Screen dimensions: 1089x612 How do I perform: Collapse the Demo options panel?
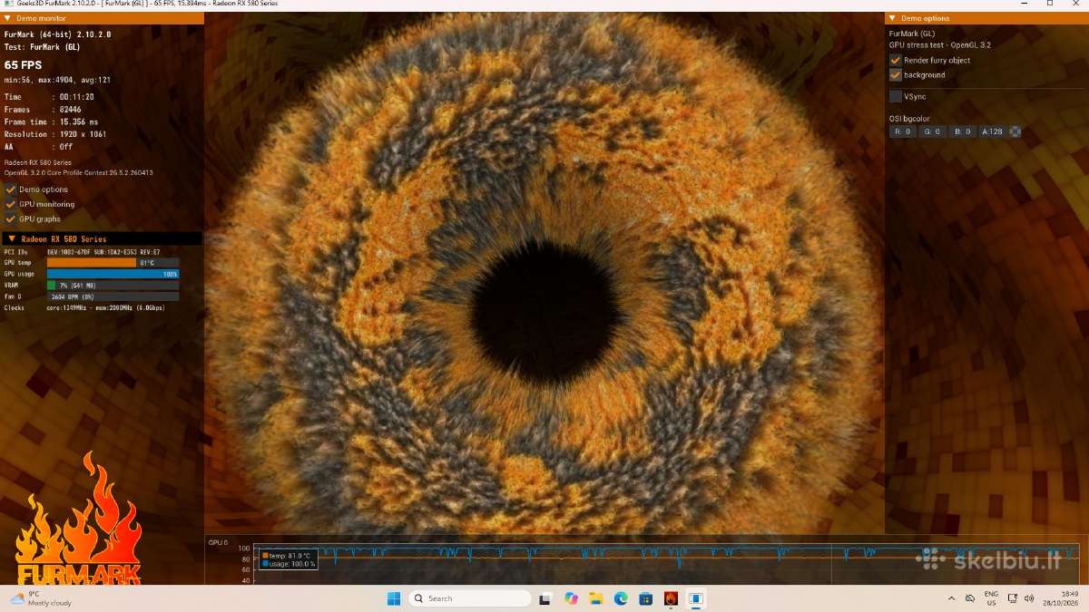click(x=892, y=18)
